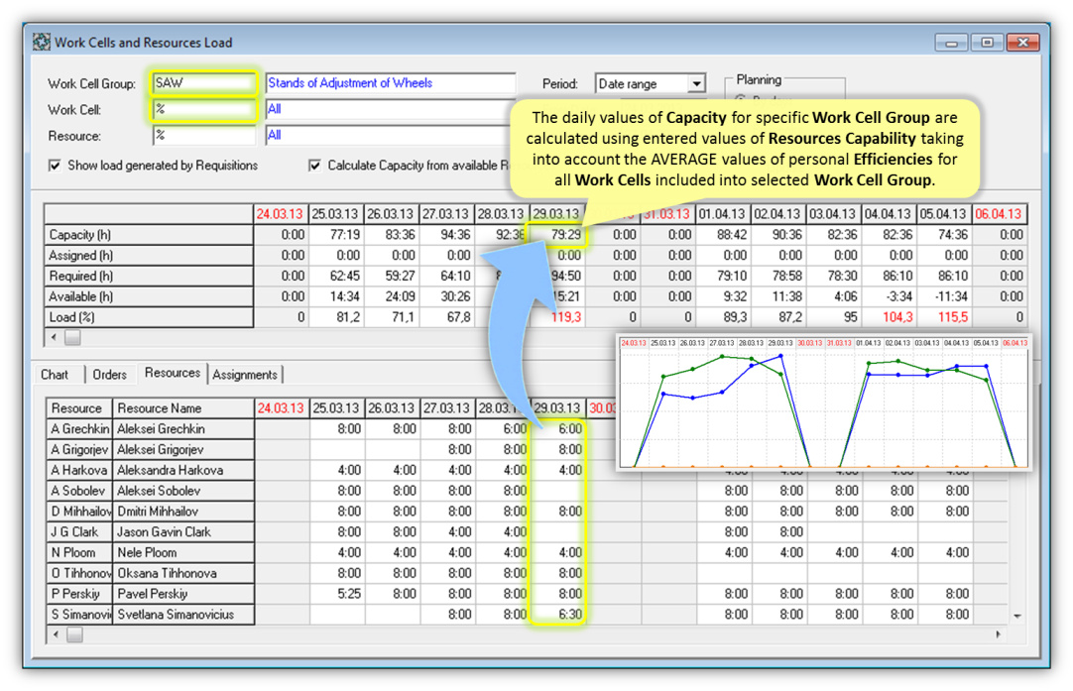Click the load chart thumbnail image
Viewport: 1073px width, 691px height.
point(823,403)
